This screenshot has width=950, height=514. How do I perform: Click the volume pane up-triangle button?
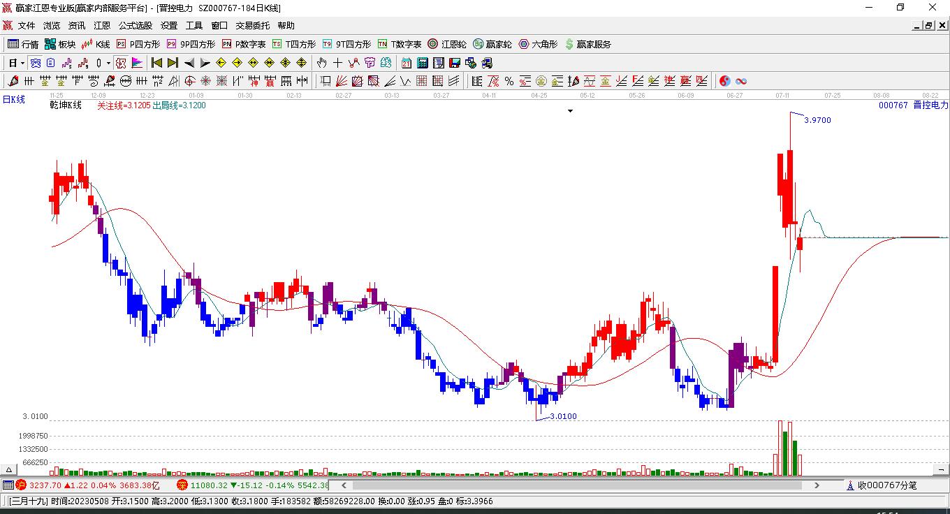click(x=9, y=470)
